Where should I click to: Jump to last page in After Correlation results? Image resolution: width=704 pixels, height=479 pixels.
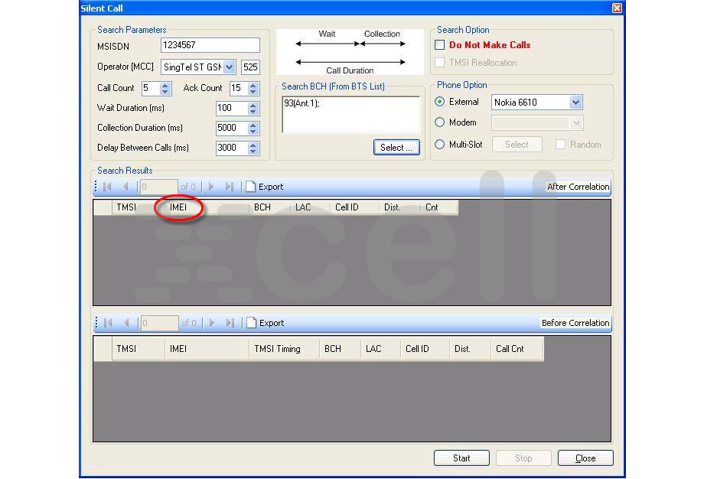[230, 187]
